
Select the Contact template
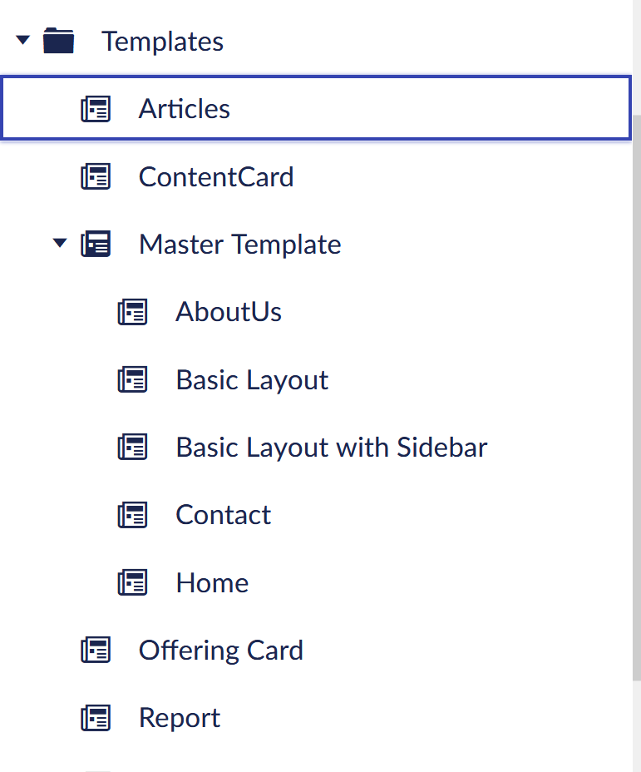click(223, 514)
